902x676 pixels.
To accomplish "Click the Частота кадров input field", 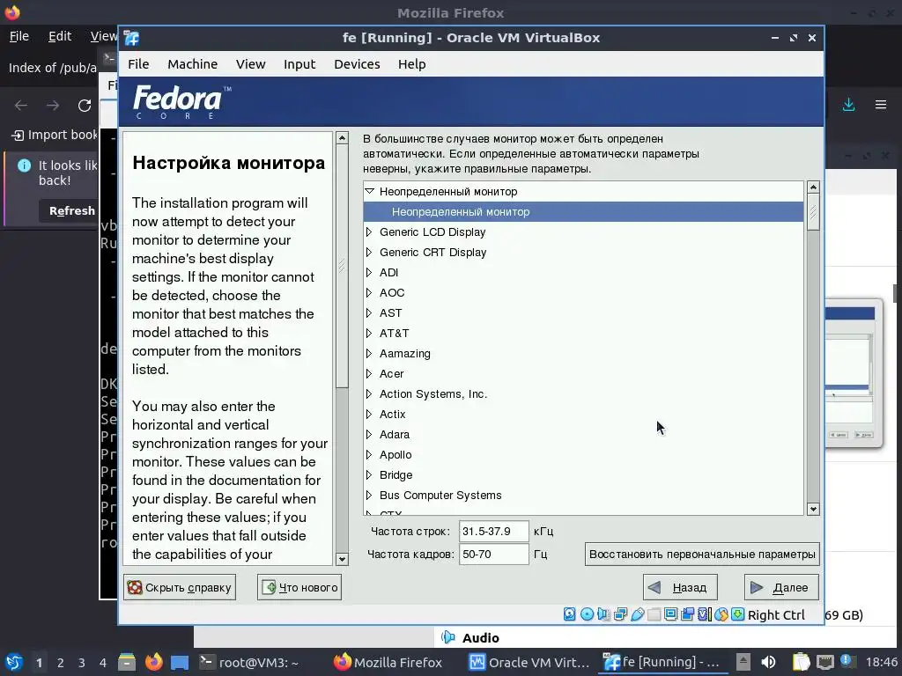I will pos(493,555).
